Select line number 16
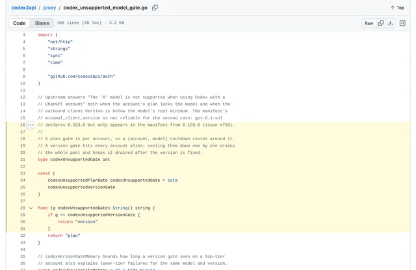416x270 pixels. (x=23, y=125)
